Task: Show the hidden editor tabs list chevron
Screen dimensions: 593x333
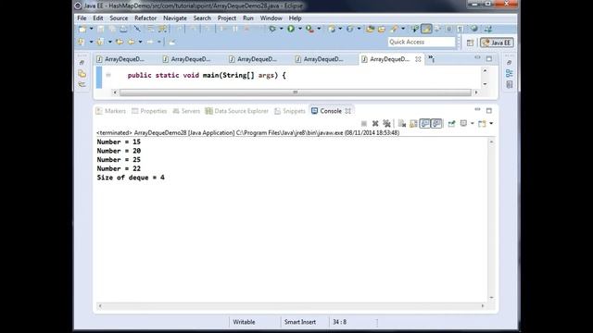Action: [431, 58]
